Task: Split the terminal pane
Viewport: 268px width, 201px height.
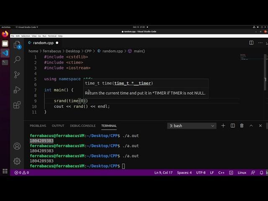Action: (x=233, y=126)
